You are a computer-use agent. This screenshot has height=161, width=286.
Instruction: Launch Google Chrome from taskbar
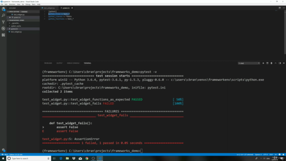click(87, 158)
